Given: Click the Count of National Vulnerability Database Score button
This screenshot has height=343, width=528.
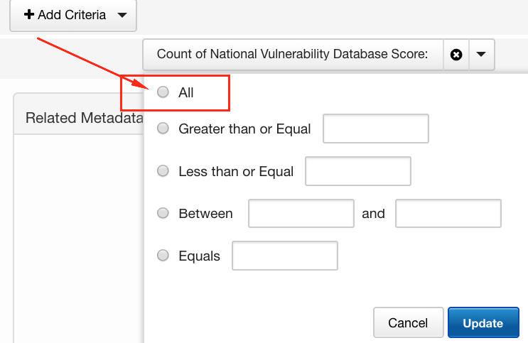Looking at the screenshot, I should [292, 55].
